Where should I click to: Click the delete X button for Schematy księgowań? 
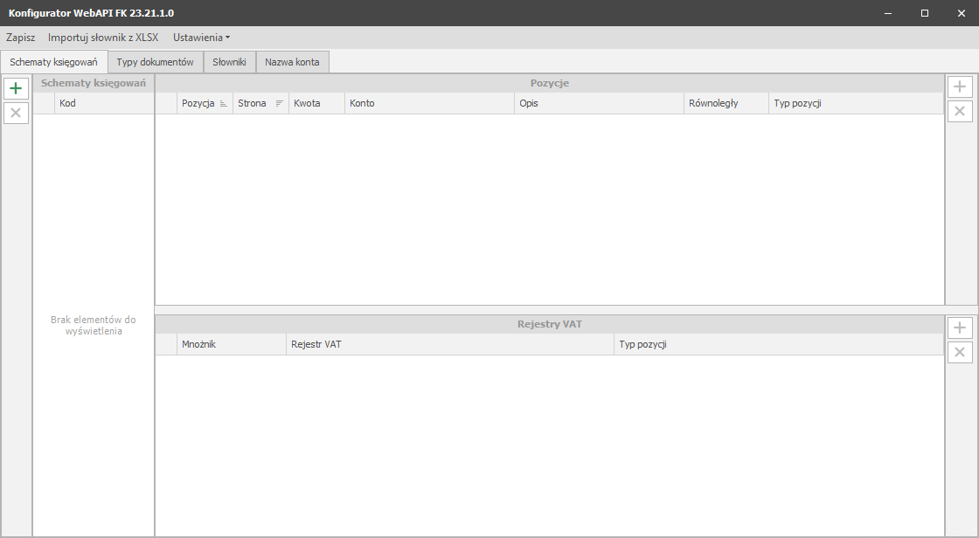pos(16,113)
